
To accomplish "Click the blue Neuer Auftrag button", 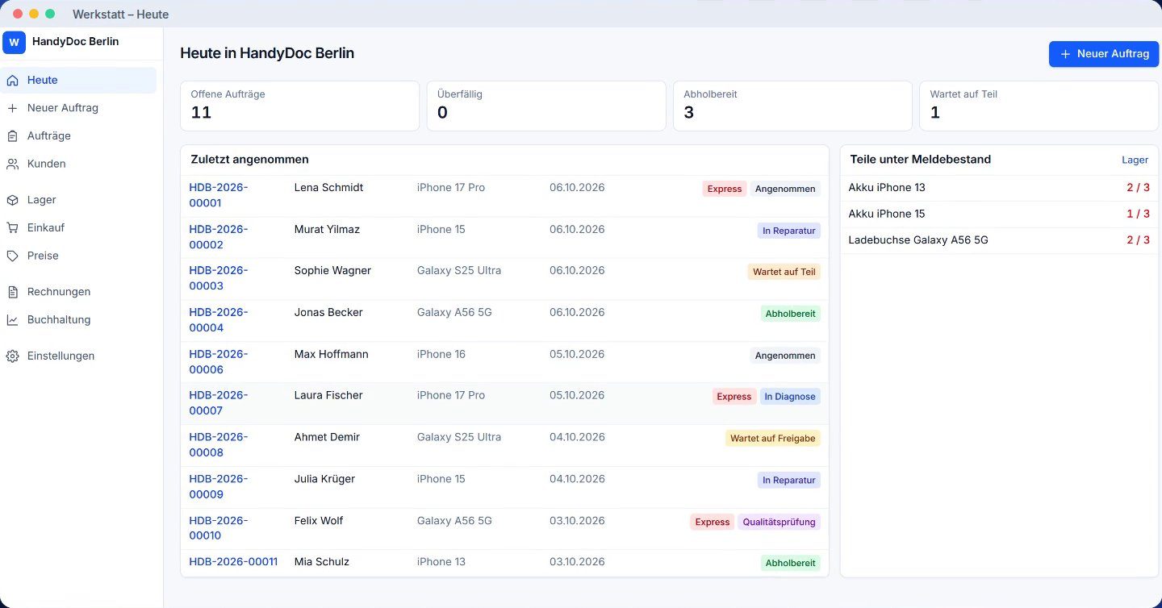I will pos(1104,54).
